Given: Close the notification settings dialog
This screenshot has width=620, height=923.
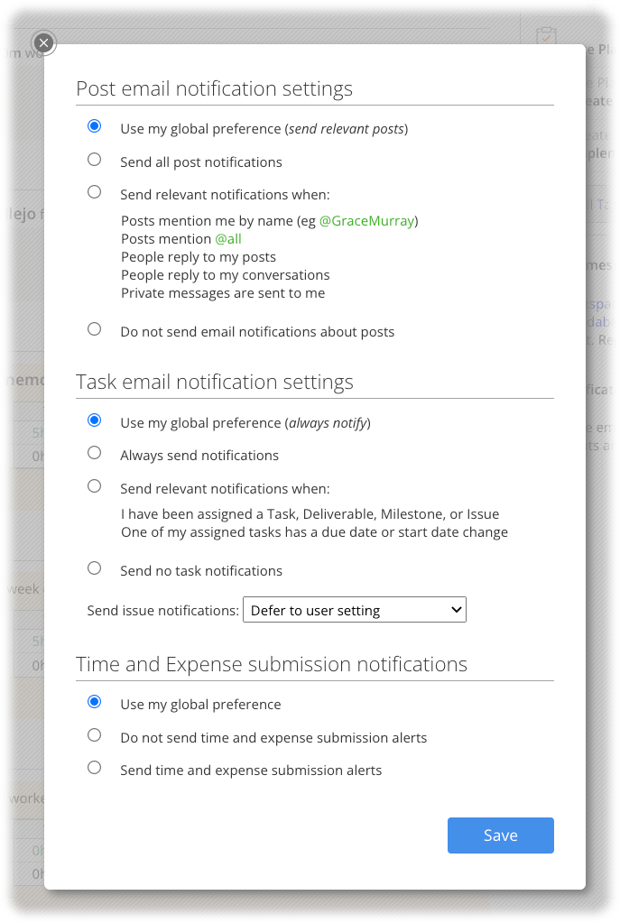Looking at the screenshot, I should pos(43,42).
